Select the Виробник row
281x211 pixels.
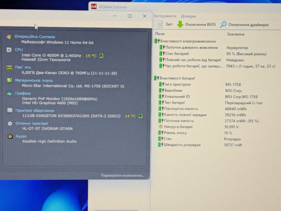coord(200,90)
